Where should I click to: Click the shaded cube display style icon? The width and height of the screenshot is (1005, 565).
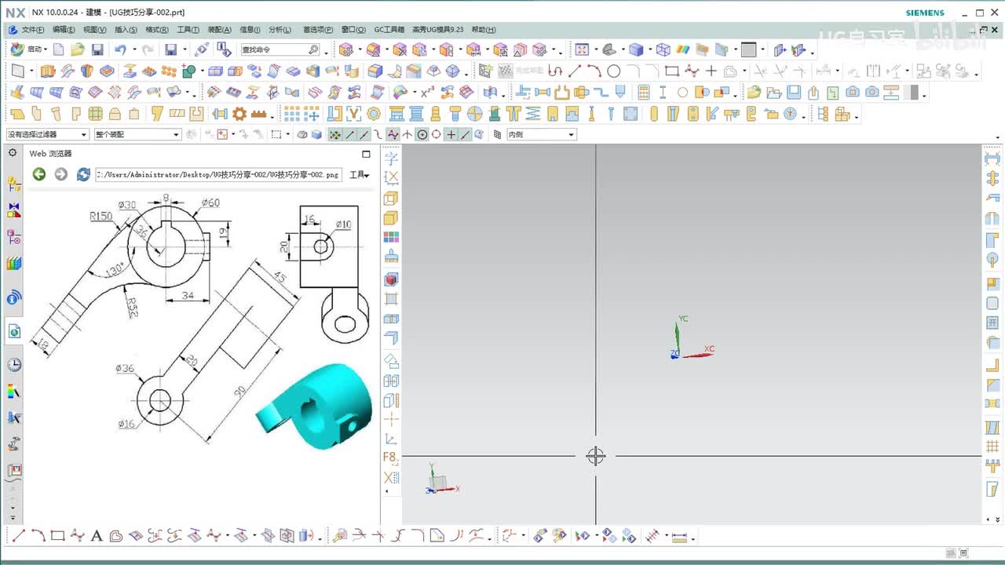(636, 49)
